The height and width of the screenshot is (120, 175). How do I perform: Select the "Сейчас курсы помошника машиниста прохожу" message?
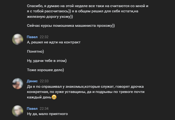point(71,26)
